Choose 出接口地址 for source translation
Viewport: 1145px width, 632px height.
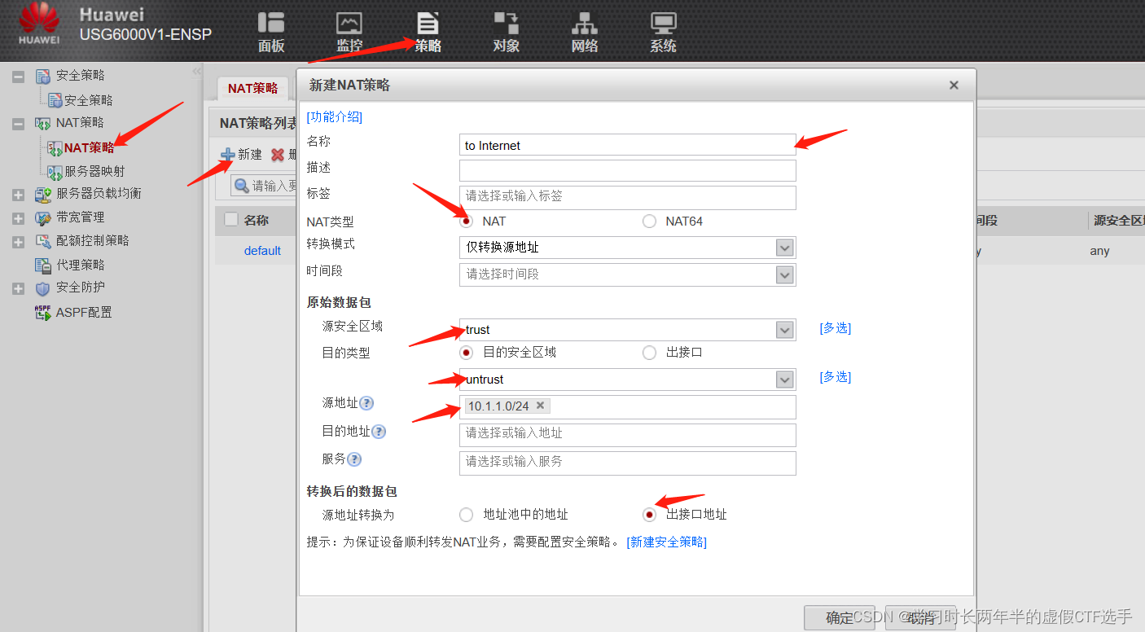click(x=649, y=515)
